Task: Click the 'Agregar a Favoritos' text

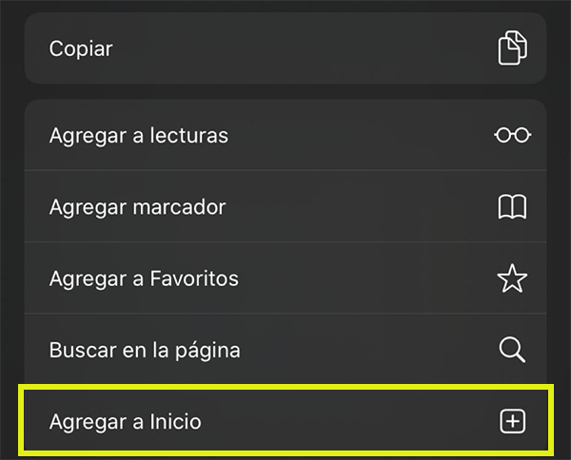Action: coord(144,278)
